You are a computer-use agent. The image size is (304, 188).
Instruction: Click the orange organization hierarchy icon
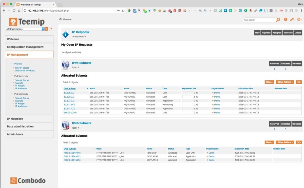46,29
